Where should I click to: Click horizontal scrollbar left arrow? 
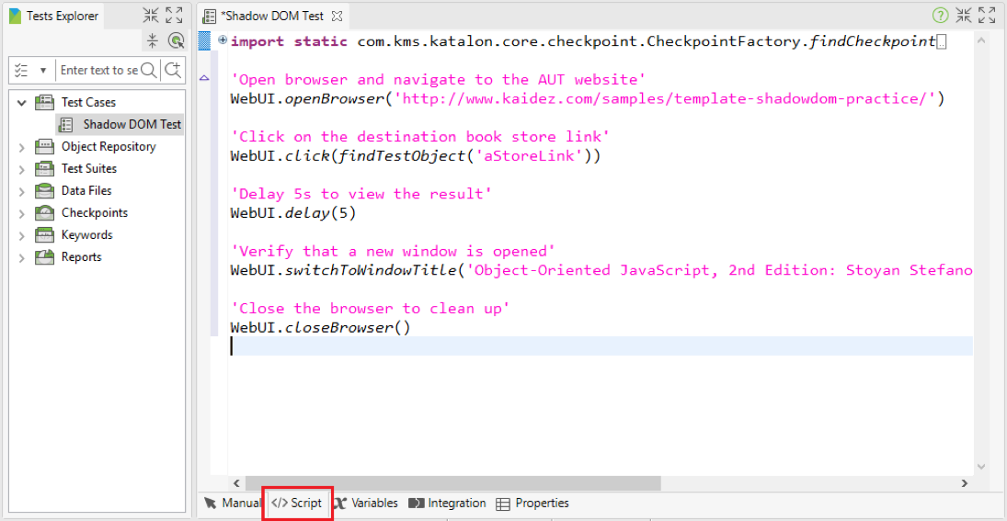236,483
